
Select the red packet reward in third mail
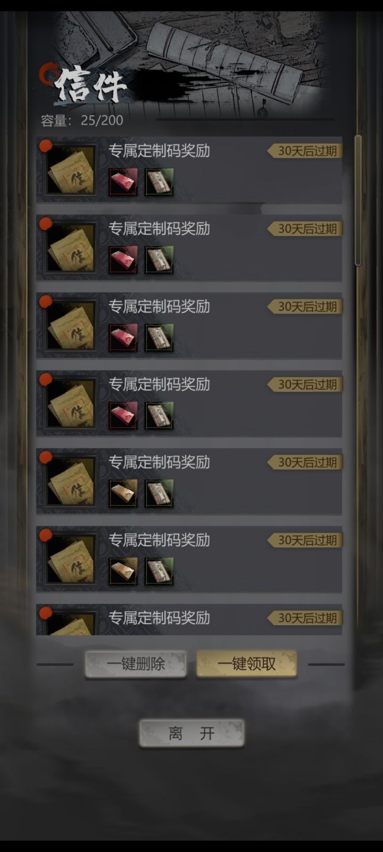click(123, 338)
